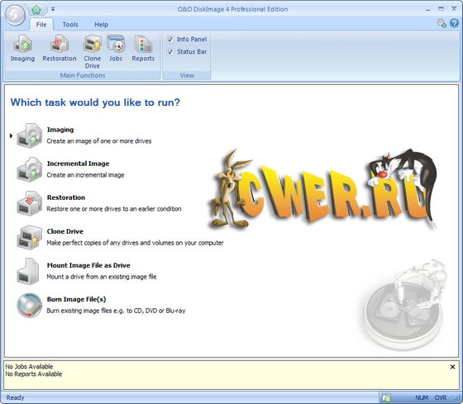Click the Mount Image File as Drive icon
The width and height of the screenshot is (463, 404).
[x=28, y=271]
